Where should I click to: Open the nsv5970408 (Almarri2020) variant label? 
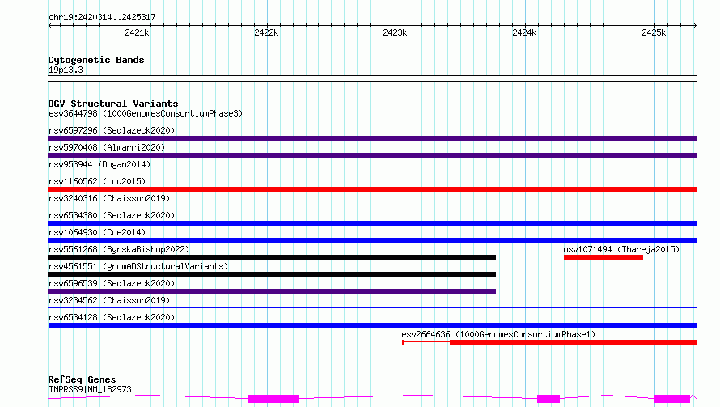(x=107, y=147)
